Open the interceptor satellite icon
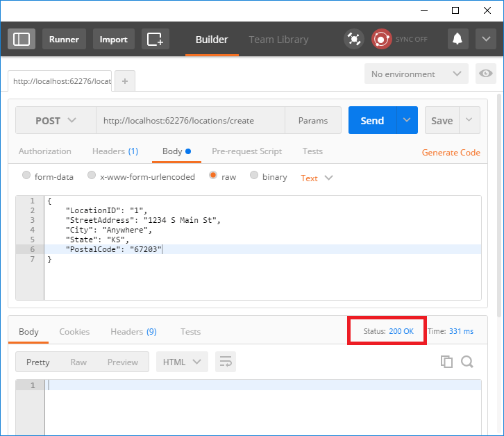The image size is (504, 436). [354, 39]
